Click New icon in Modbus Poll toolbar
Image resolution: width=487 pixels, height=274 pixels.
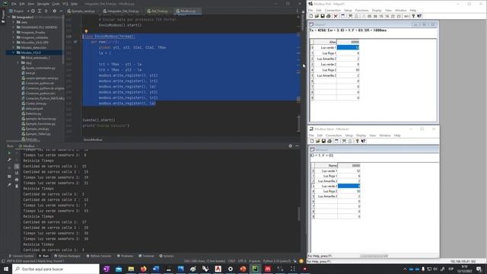click(x=311, y=16)
